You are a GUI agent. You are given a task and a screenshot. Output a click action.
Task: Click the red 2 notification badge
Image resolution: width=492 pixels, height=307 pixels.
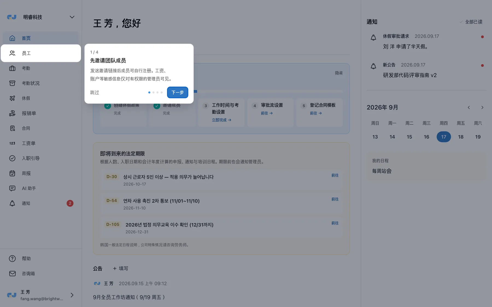[x=70, y=203]
